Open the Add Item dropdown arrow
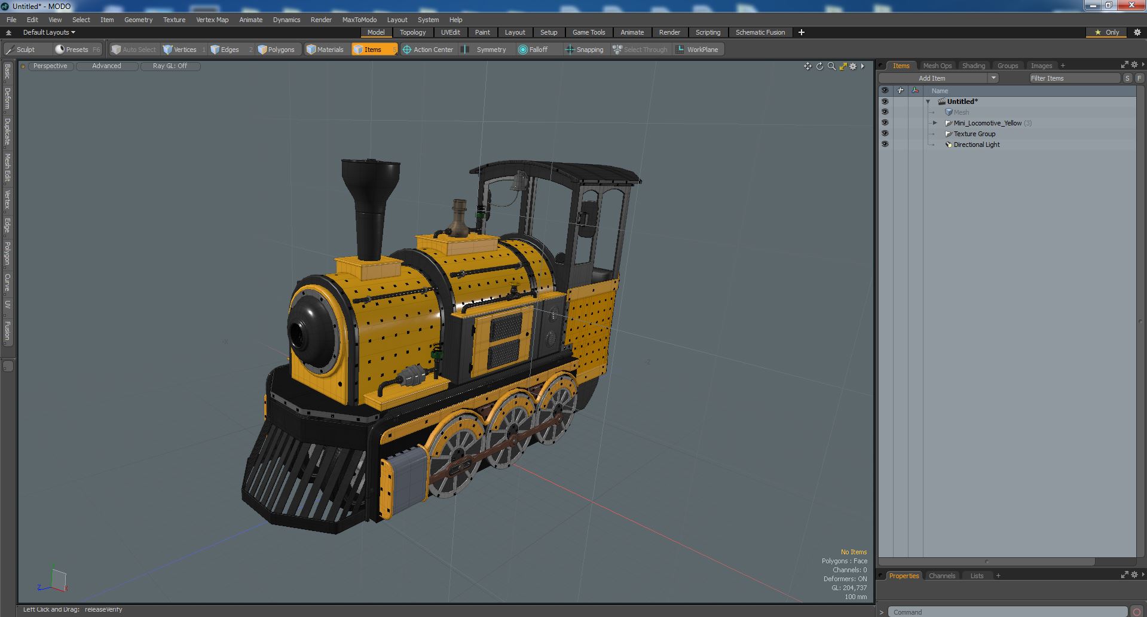Viewport: 1147px width, 617px height. coord(993,78)
